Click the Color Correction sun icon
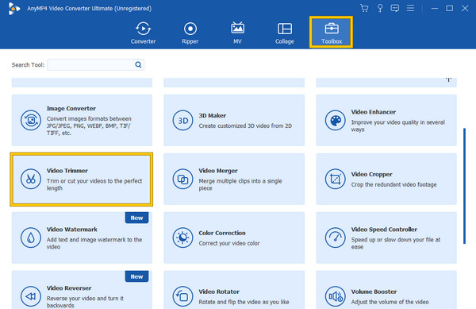 pos(182,238)
